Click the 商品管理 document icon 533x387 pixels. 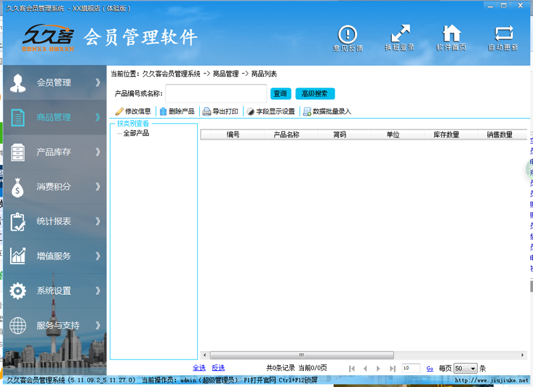click(x=18, y=117)
